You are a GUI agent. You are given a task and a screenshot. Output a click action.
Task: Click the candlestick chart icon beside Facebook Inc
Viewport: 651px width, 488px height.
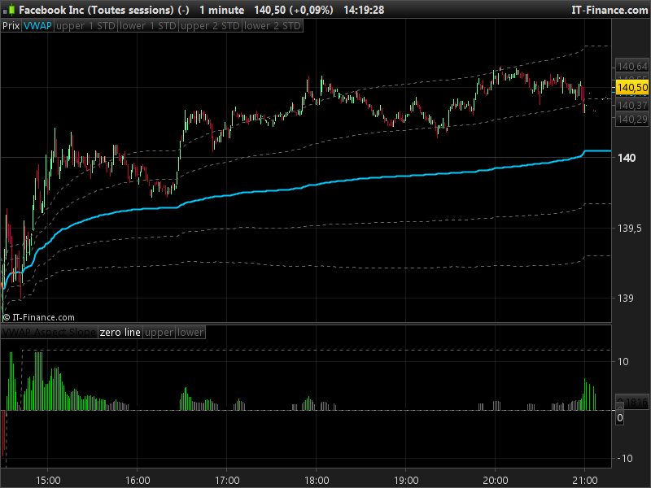(x=9, y=10)
